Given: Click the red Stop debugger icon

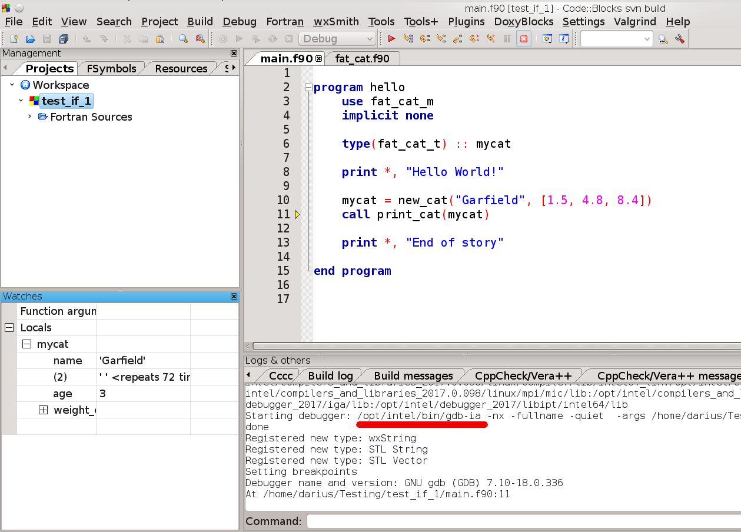Looking at the screenshot, I should pos(523,39).
